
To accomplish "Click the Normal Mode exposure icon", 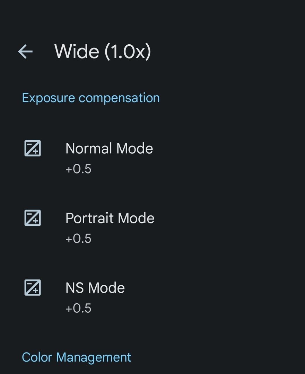I will [x=33, y=148].
